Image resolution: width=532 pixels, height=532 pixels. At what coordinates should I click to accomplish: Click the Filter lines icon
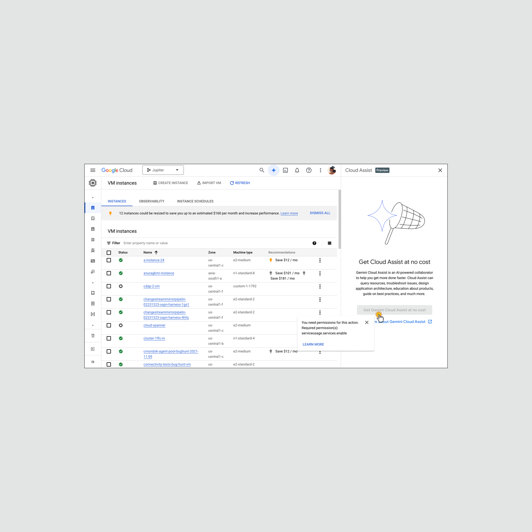click(109, 243)
